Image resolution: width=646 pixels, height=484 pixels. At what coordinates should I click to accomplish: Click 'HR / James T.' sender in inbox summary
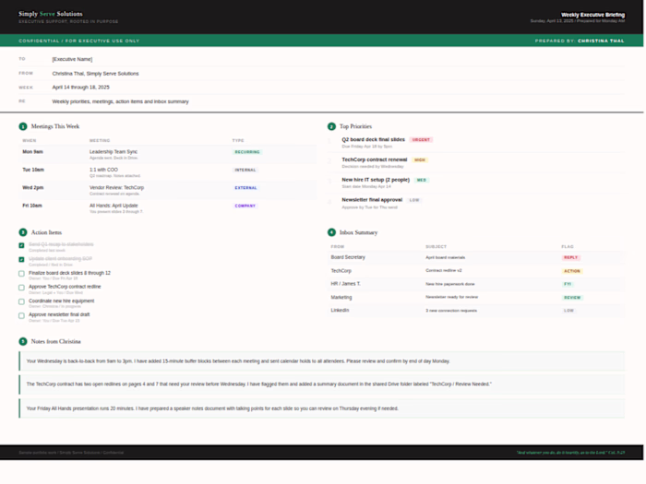click(346, 284)
